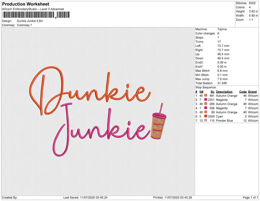The width and height of the screenshot is (260, 201).
Task: Click stitch count '398' in row 4
Action: (x=212, y=108)
